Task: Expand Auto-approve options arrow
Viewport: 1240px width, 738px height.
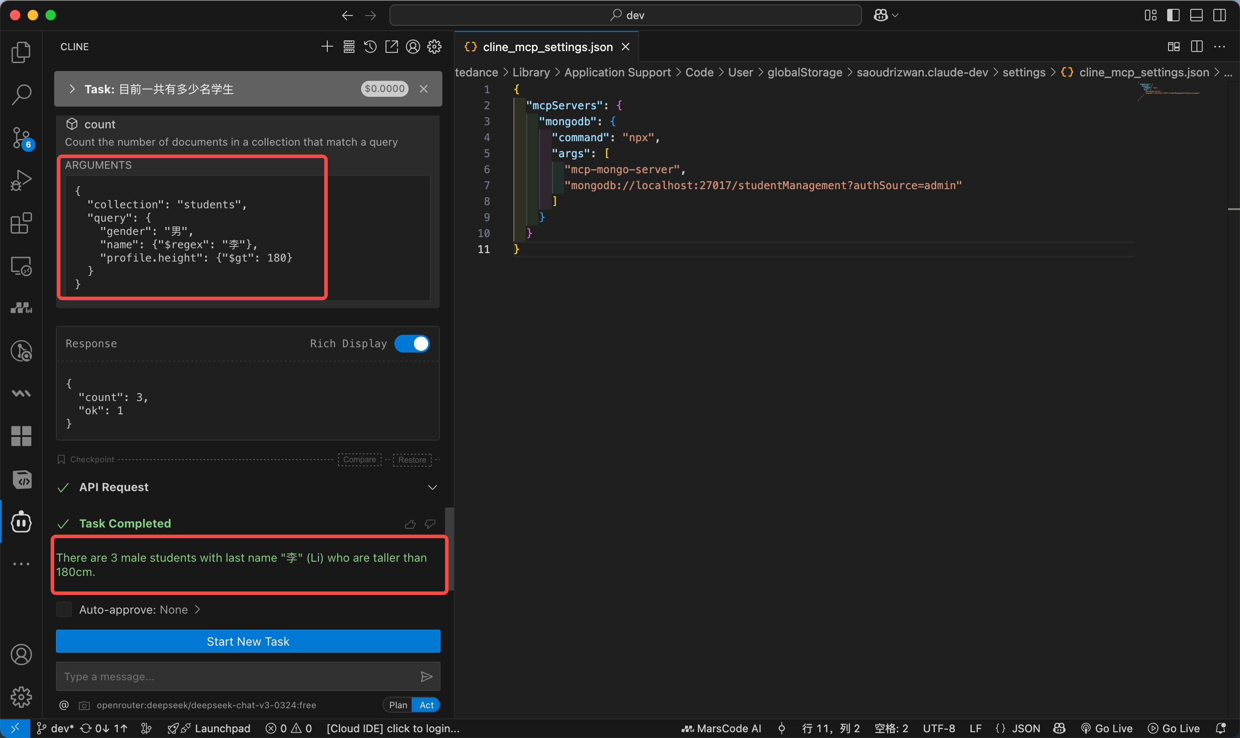Action: click(x=198, y=609)
